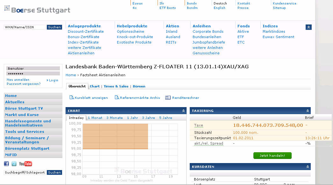Open Bildung / Seminare / Veranstaltungen
Screen dimensions: 333x185
pyautogui.click(x=33, y=140)
